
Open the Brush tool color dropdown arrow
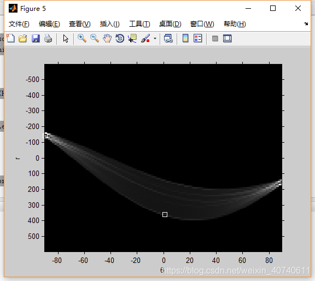pyautogui.click(x=155, y=38)
